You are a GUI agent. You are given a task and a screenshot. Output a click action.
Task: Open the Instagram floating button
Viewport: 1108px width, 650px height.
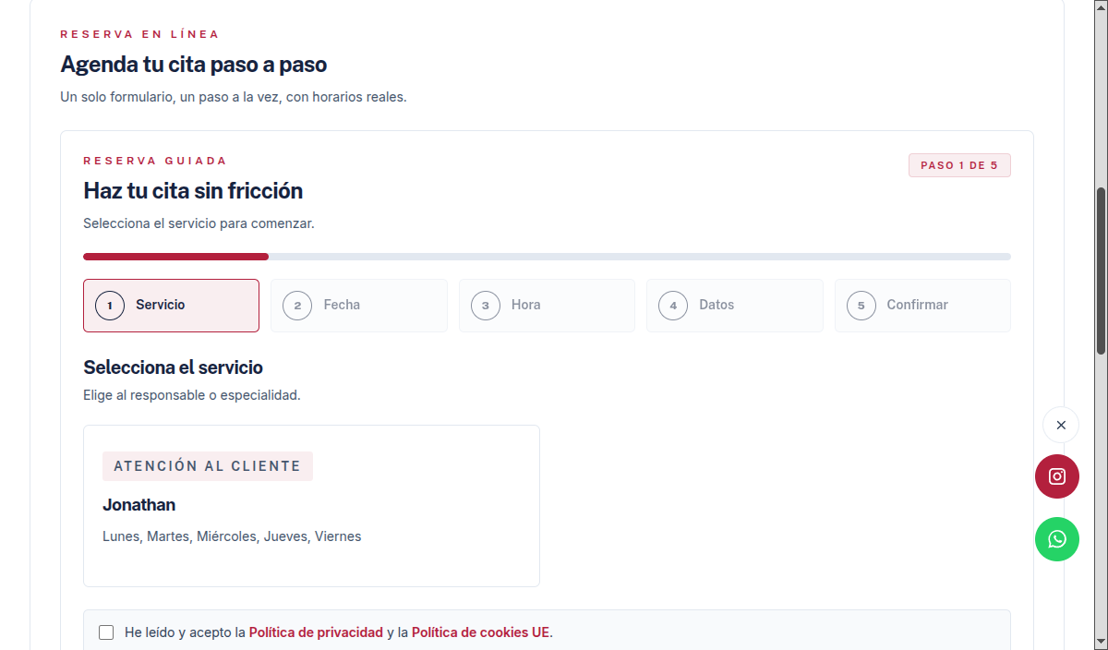1057,476
